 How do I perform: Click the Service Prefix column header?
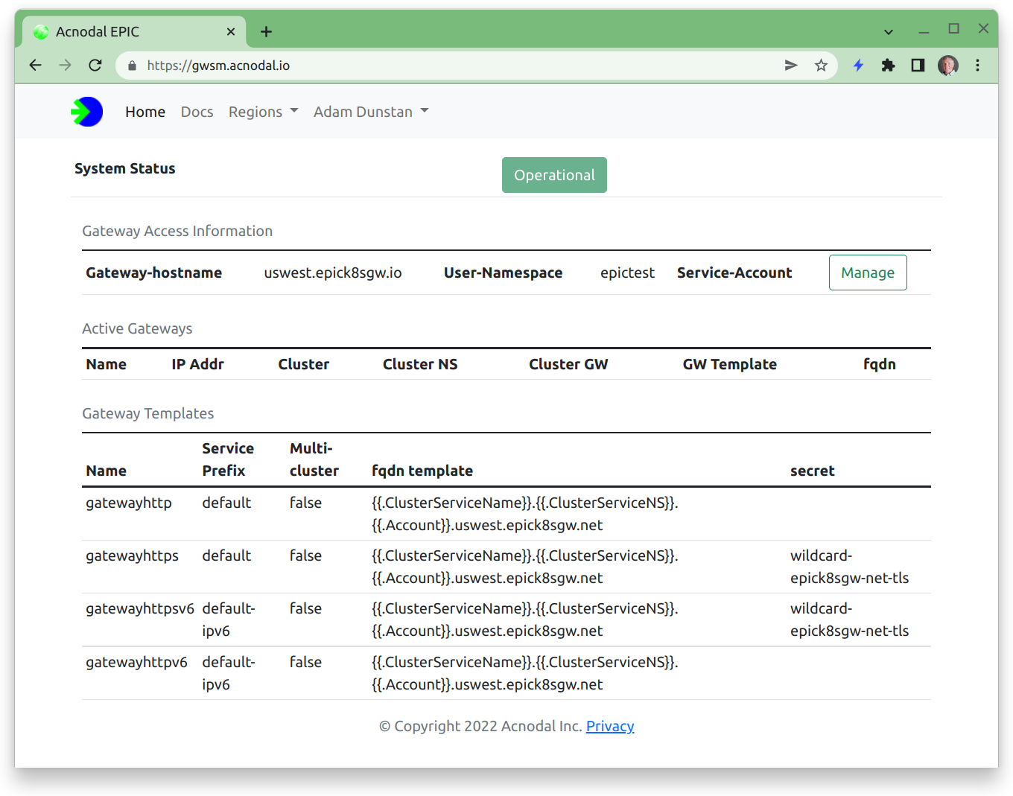point(228,459)
